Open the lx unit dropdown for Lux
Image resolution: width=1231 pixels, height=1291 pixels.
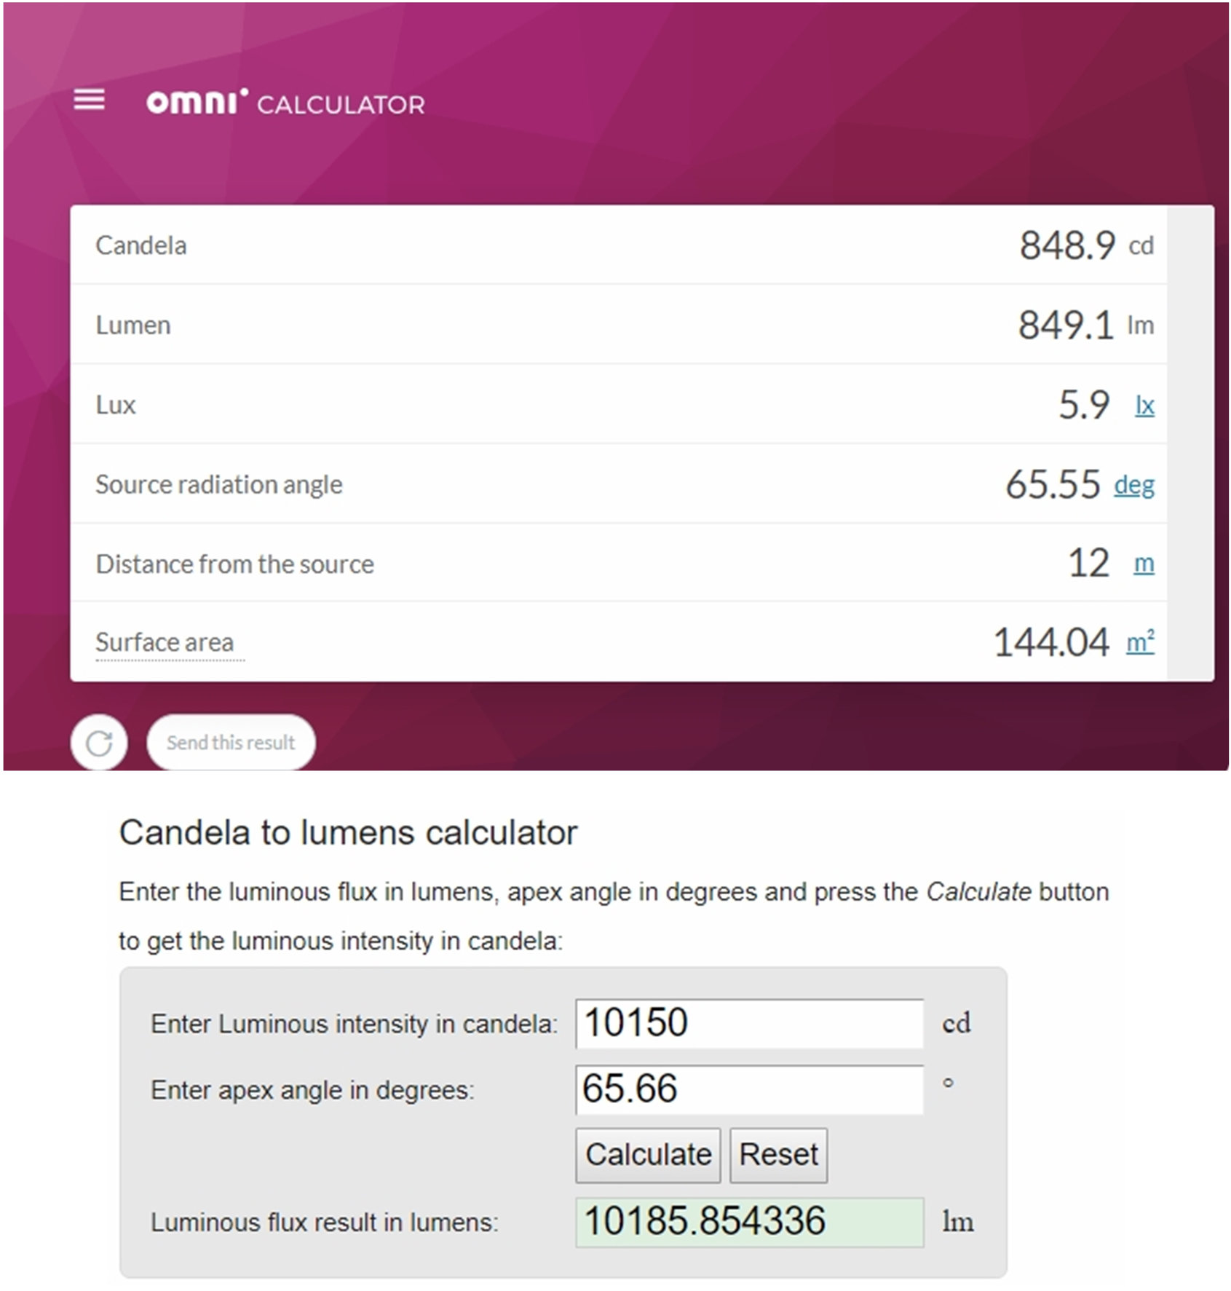(x=1144, y=406)
